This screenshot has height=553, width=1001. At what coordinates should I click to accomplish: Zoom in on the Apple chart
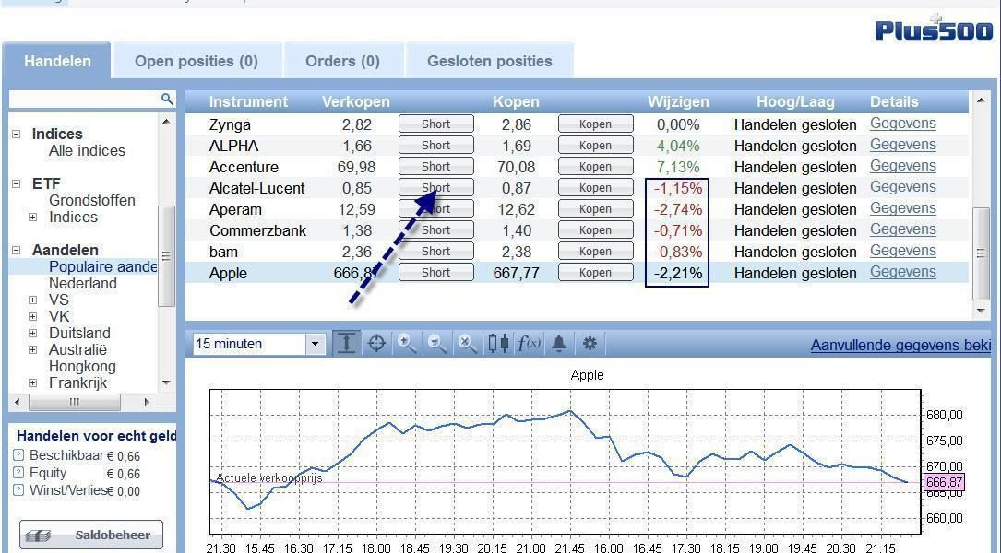click(406, 344)
